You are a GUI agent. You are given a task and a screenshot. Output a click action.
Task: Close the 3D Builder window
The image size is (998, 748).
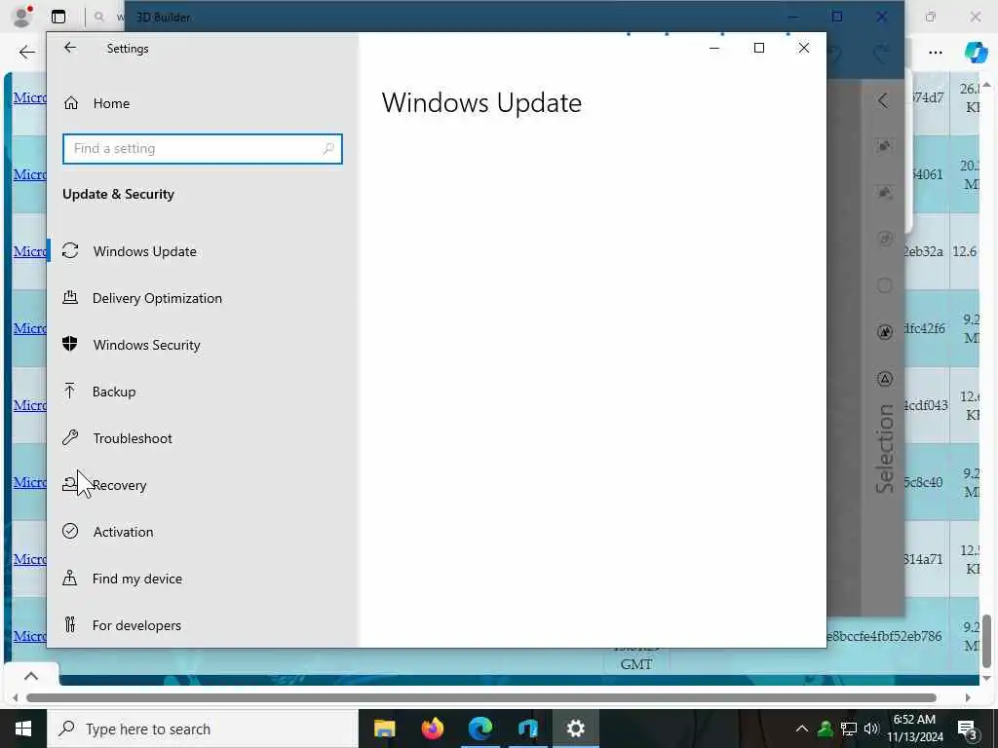point(881,17)
